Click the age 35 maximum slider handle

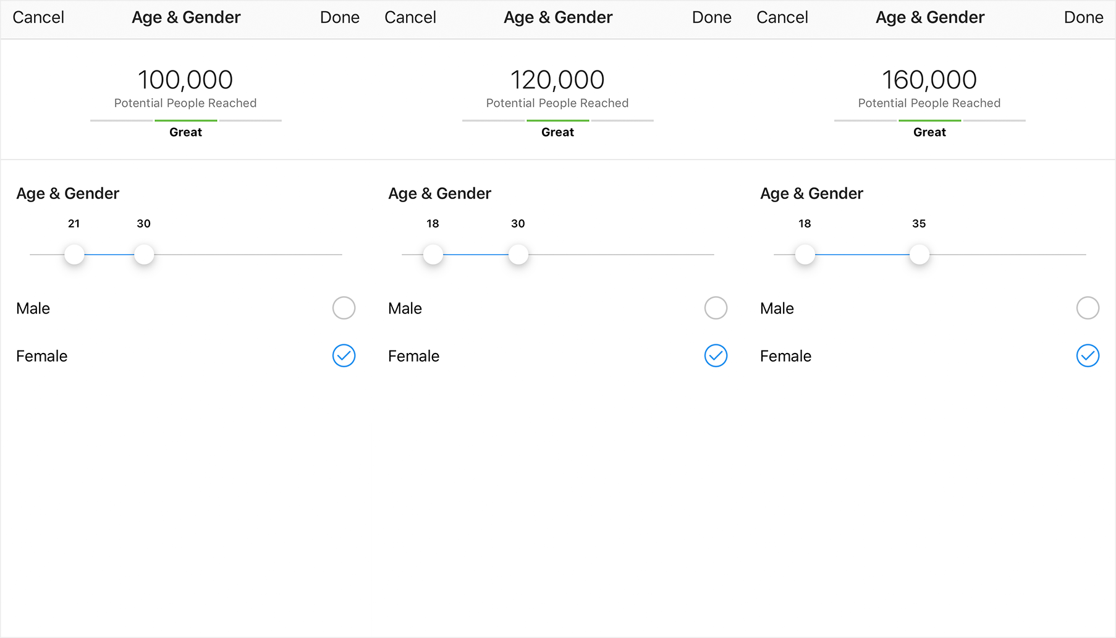919,254
